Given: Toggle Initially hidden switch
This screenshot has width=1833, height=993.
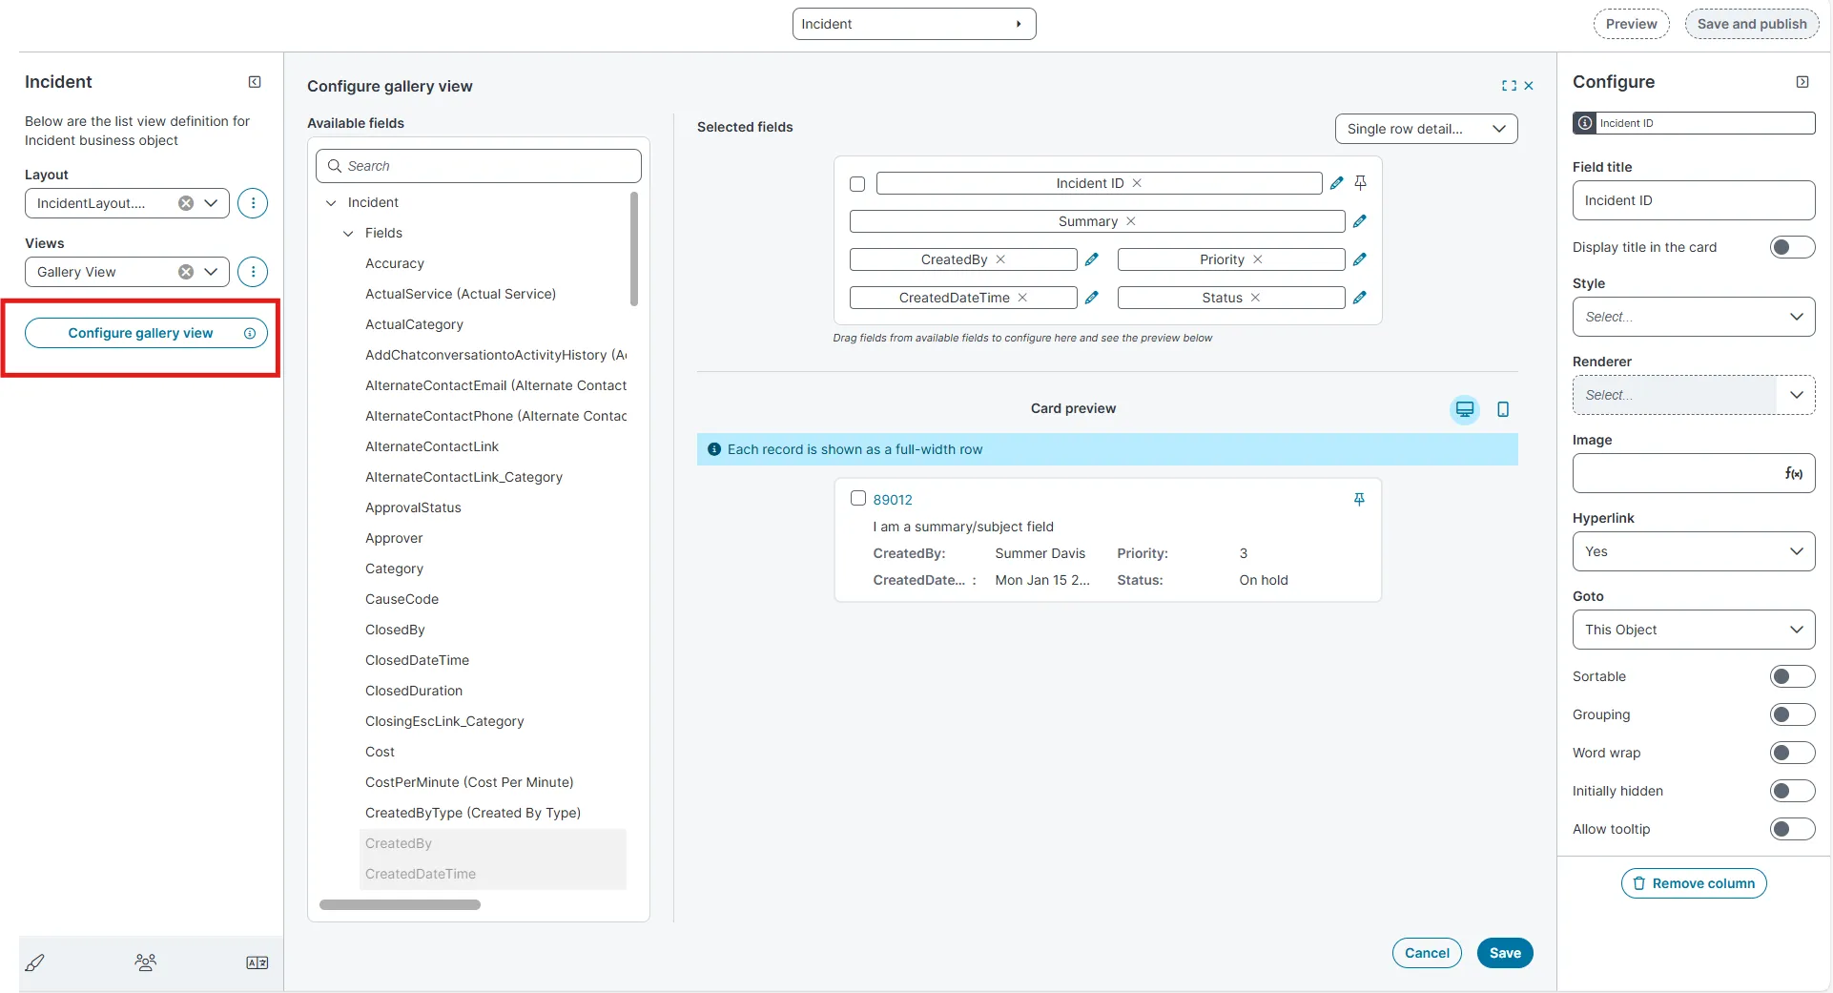Looking at the screenshot, I should click(x=1792, y=791).
